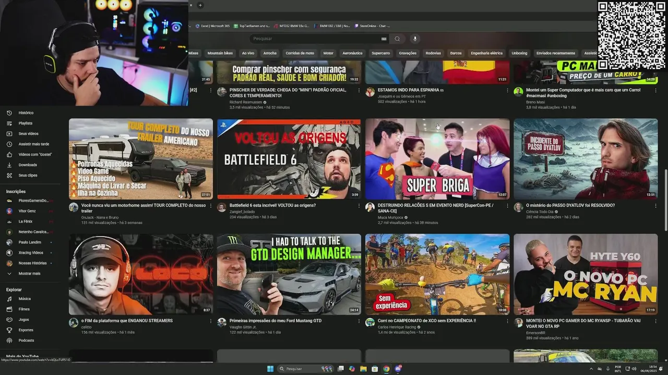
Task: Expand Mostrar mais in Inscrições
Action: pyautogui.click(x=29, y=273)
